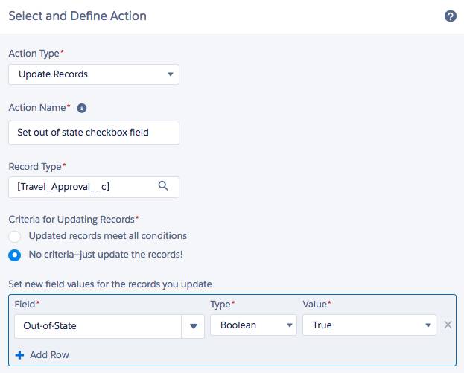Viewport: 464px width, 373px height.
Task: Select No criteria just update records radio
Action: click(x=14, y=255)
